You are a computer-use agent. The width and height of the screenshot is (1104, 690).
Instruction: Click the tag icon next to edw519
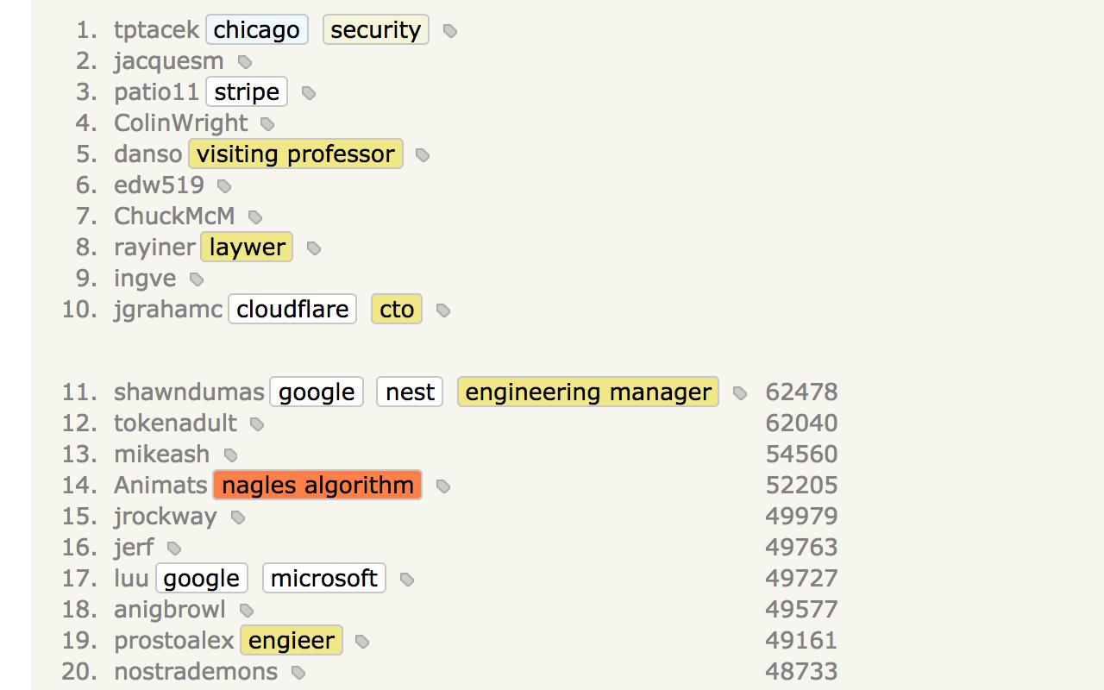coord(223,185)
